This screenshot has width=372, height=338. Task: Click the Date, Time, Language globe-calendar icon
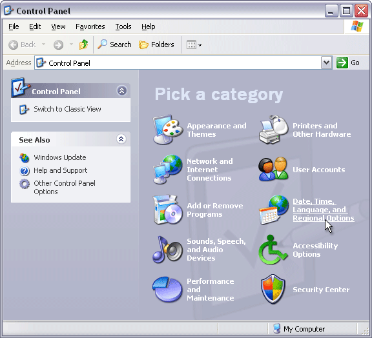pyautogui.click(x=274, y=210)
